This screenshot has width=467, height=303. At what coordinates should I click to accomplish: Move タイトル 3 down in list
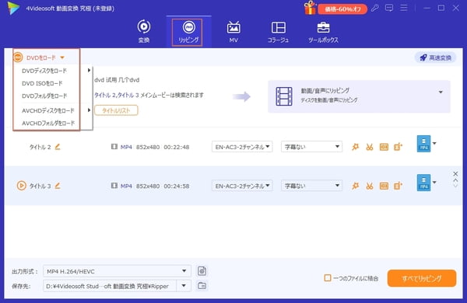pos(455,186)
